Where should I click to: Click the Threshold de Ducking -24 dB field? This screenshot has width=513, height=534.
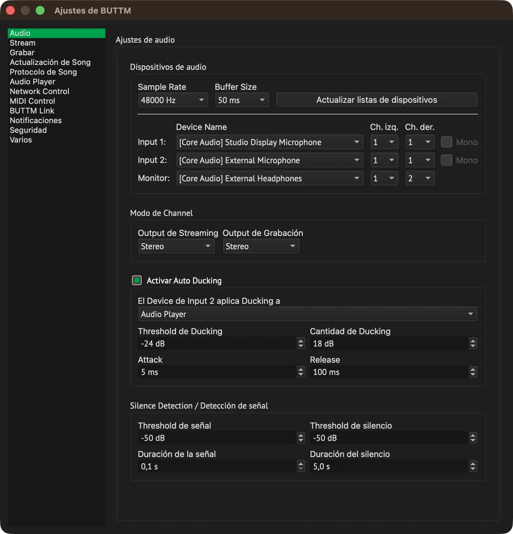(217, 343)
